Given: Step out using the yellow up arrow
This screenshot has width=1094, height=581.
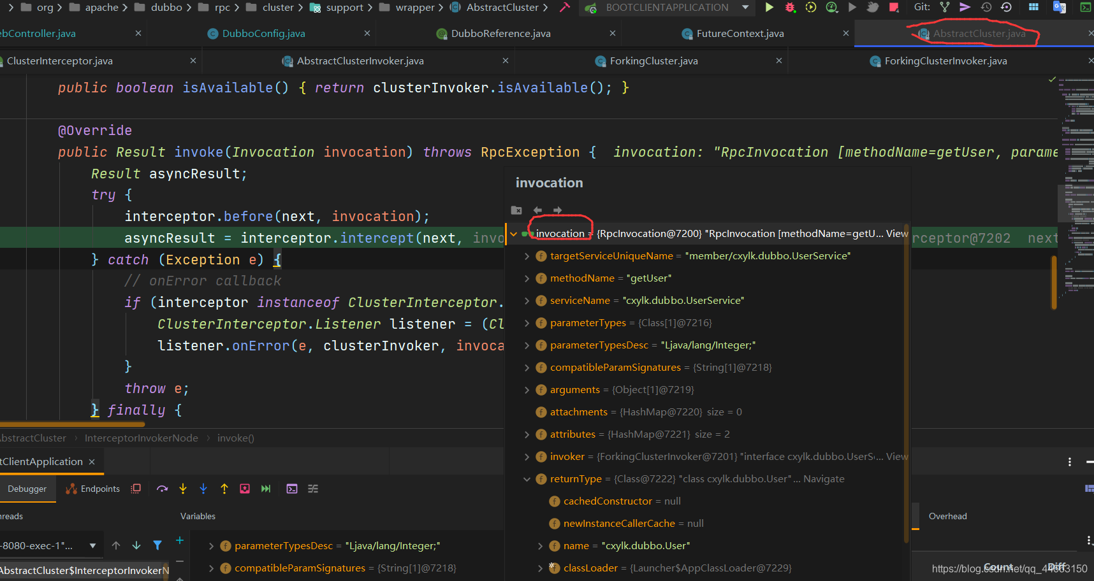Looking at the screenshot, I should 224,489.
